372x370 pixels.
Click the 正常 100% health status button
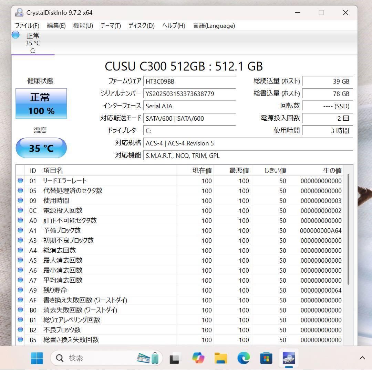coord(41,103)
